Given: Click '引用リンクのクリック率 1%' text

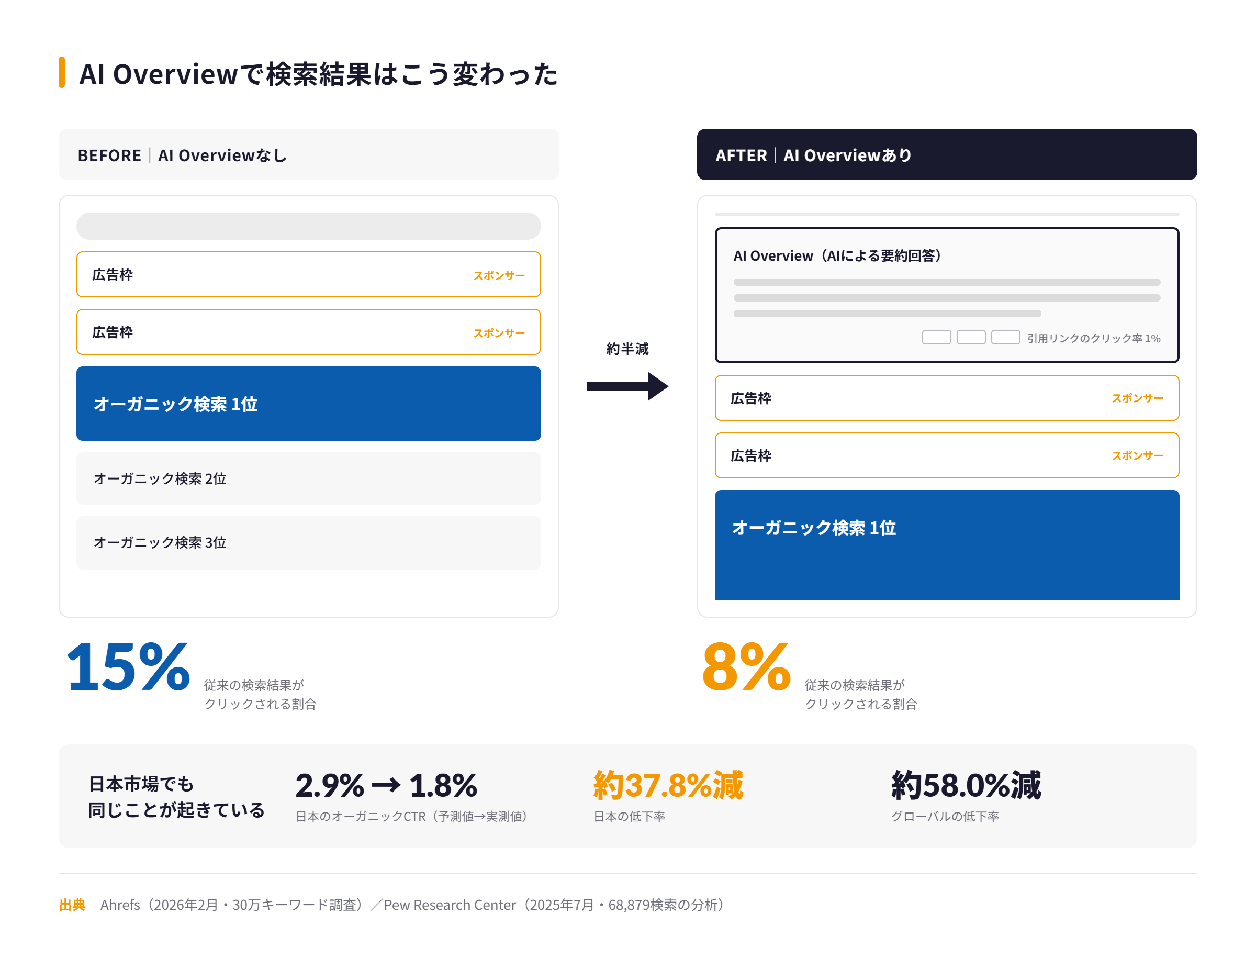Looking at the screenshot, I should pyautogui.click(x=1094, y=338).
